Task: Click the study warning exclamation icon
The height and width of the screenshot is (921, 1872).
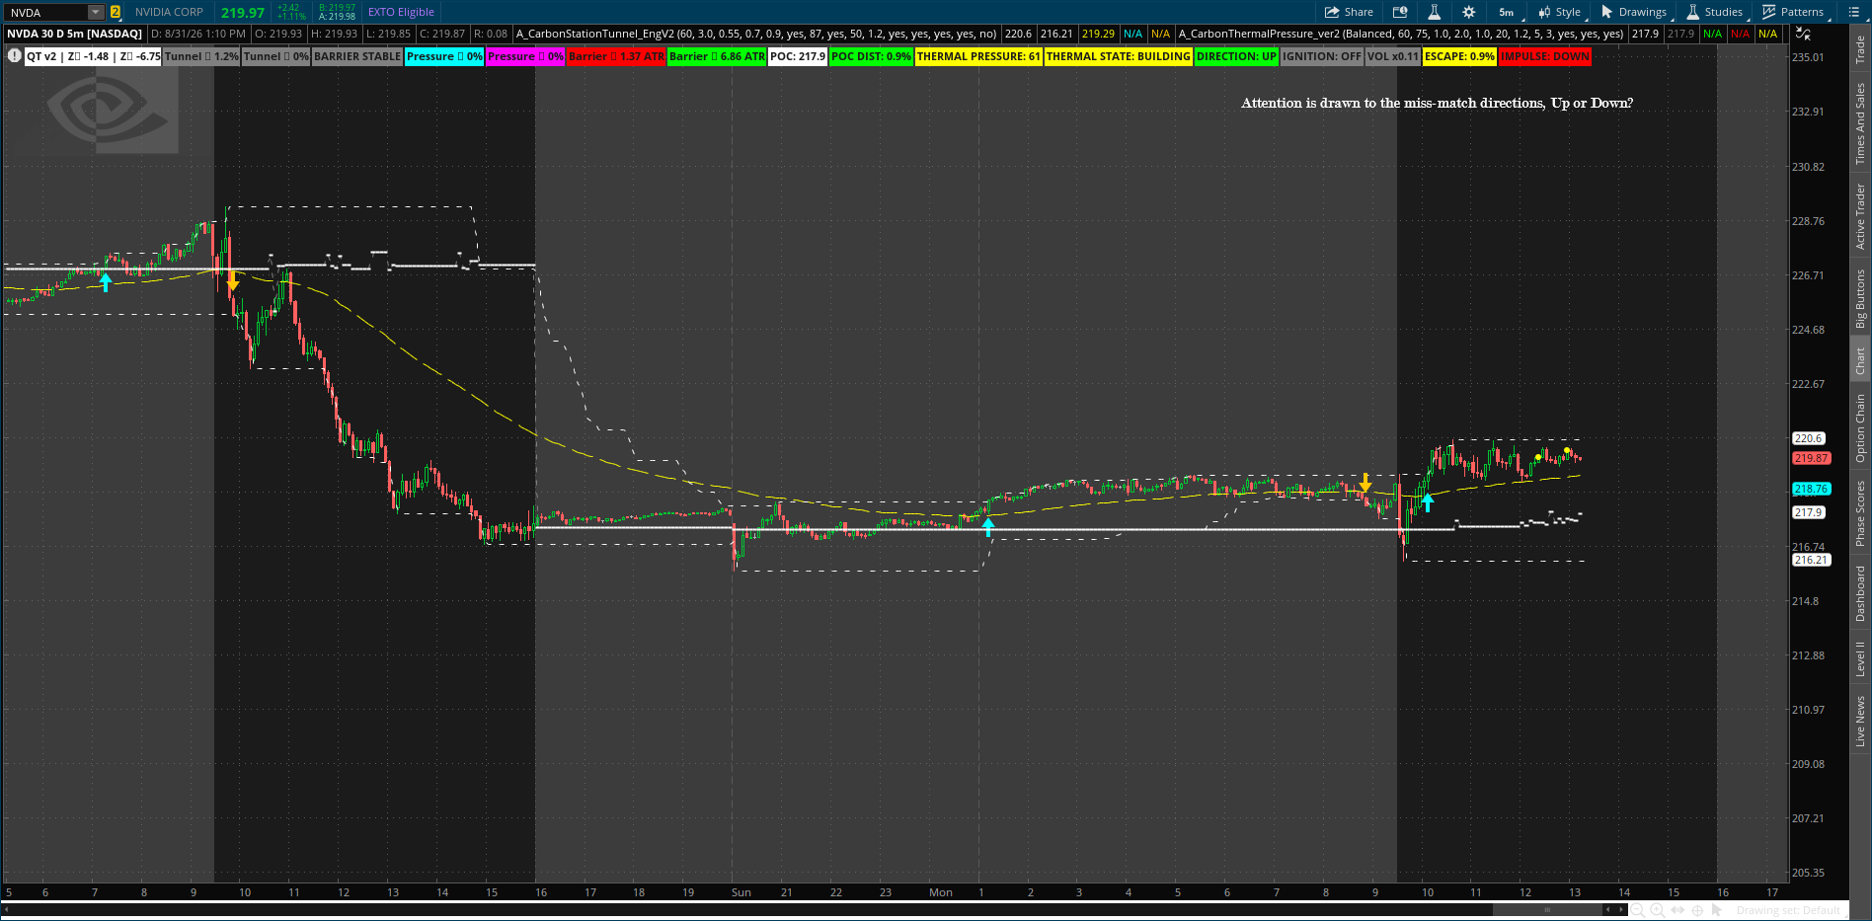Action: pyautogui.click(x=14, y=56)
